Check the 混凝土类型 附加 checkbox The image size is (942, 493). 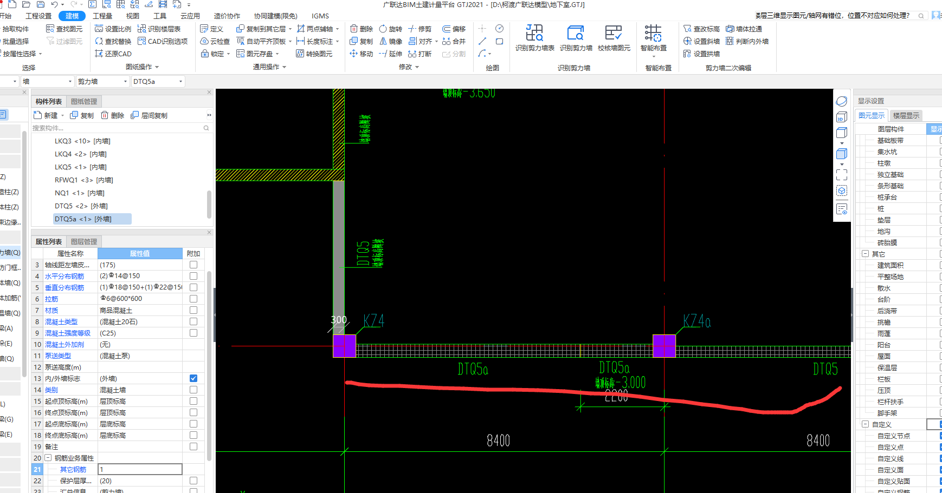click(193, 321)
